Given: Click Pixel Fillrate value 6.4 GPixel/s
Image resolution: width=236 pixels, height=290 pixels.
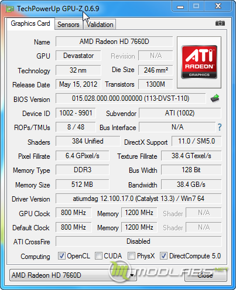Looking at the screenshot, I should (x=83, y=156).
